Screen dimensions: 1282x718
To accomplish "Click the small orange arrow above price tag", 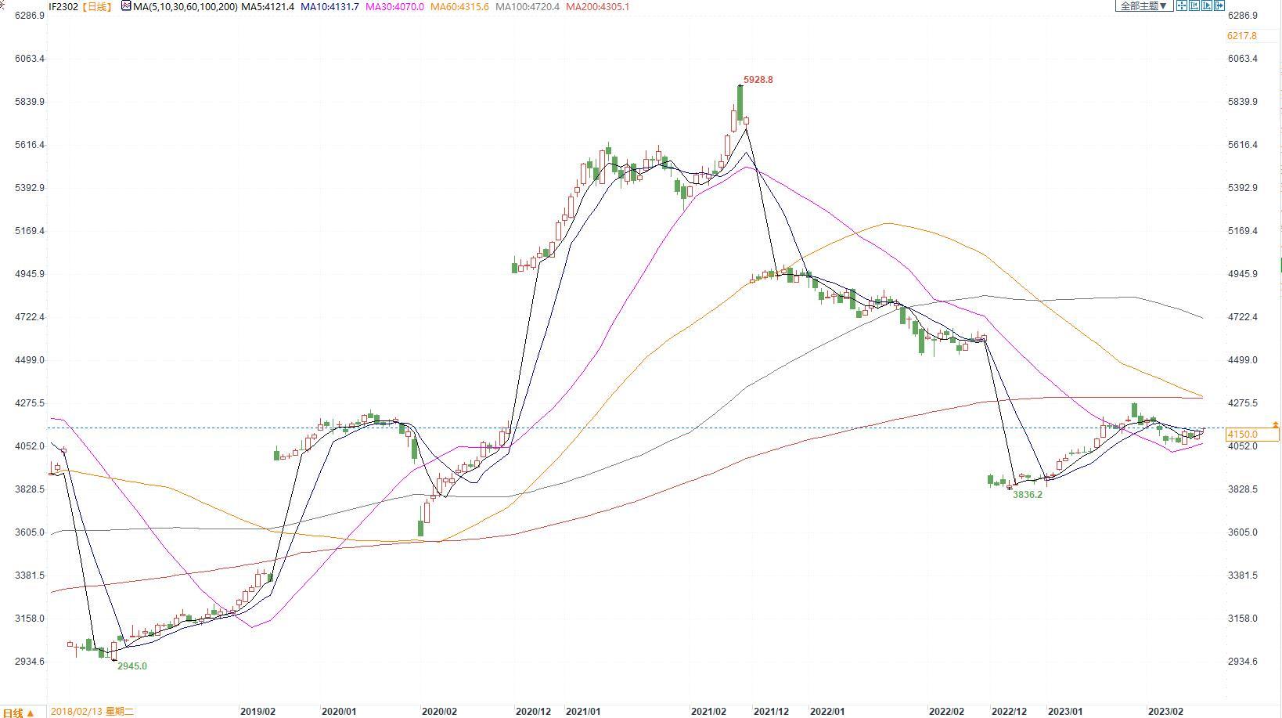I will click(1276, 424).
